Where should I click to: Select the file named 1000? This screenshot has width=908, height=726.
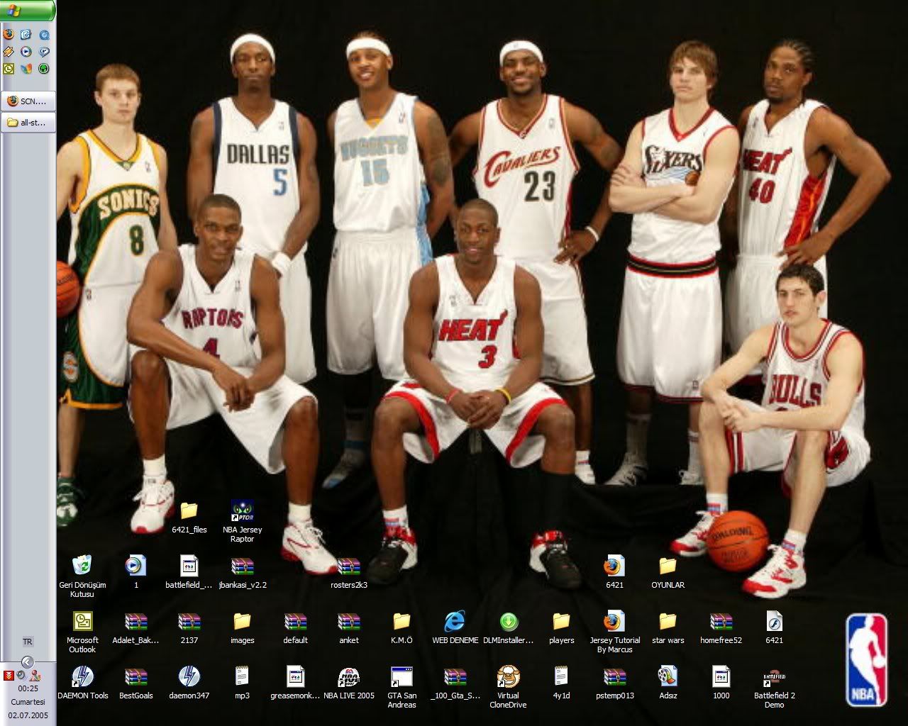[721, 683]
